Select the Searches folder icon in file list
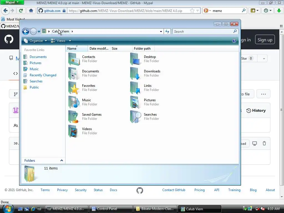The width and height of the screenshot is (284, 213). pos(135,117)
